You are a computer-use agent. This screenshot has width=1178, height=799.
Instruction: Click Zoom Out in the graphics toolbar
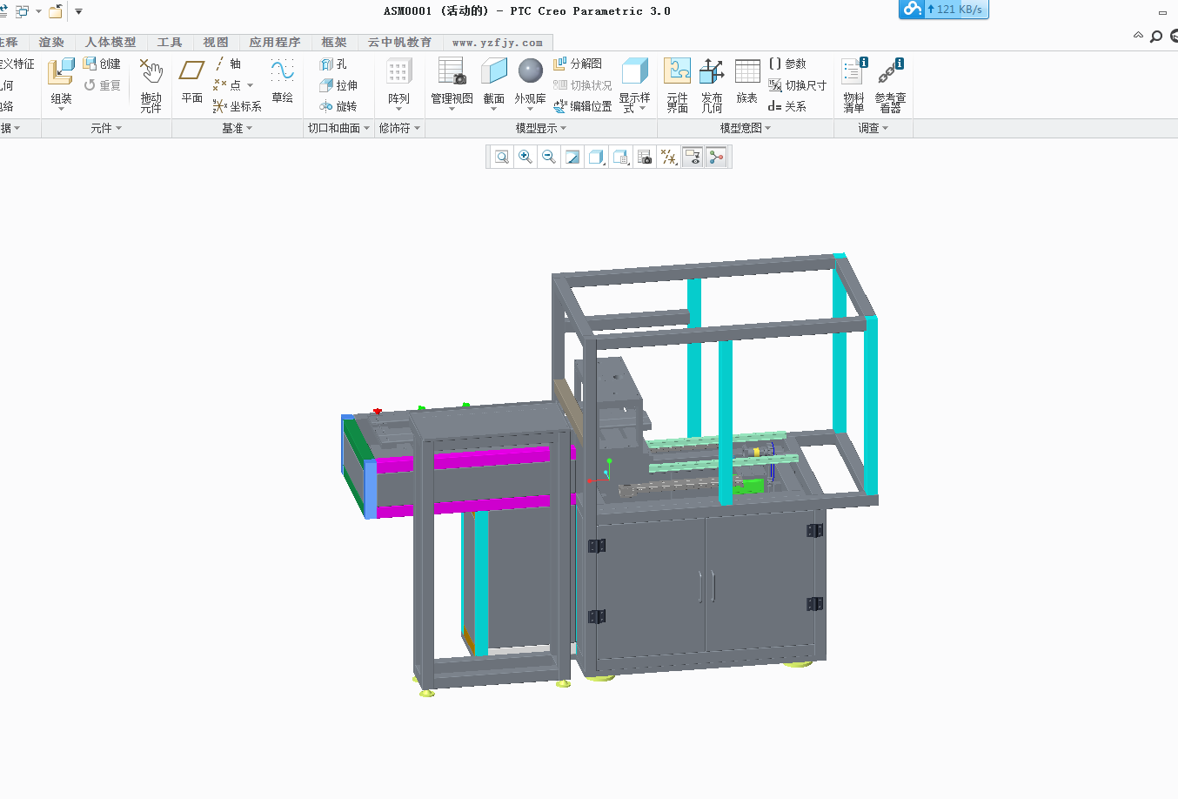pos(549,157)
